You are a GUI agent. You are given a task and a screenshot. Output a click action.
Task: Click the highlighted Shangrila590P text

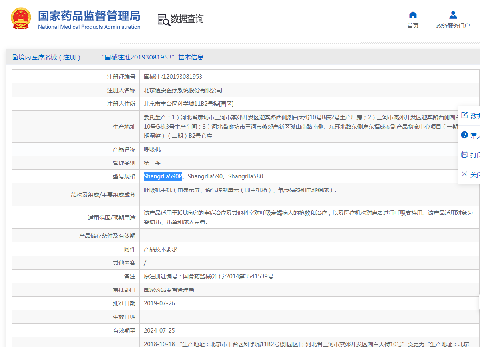pyautogui.click(x=163, y=176)
